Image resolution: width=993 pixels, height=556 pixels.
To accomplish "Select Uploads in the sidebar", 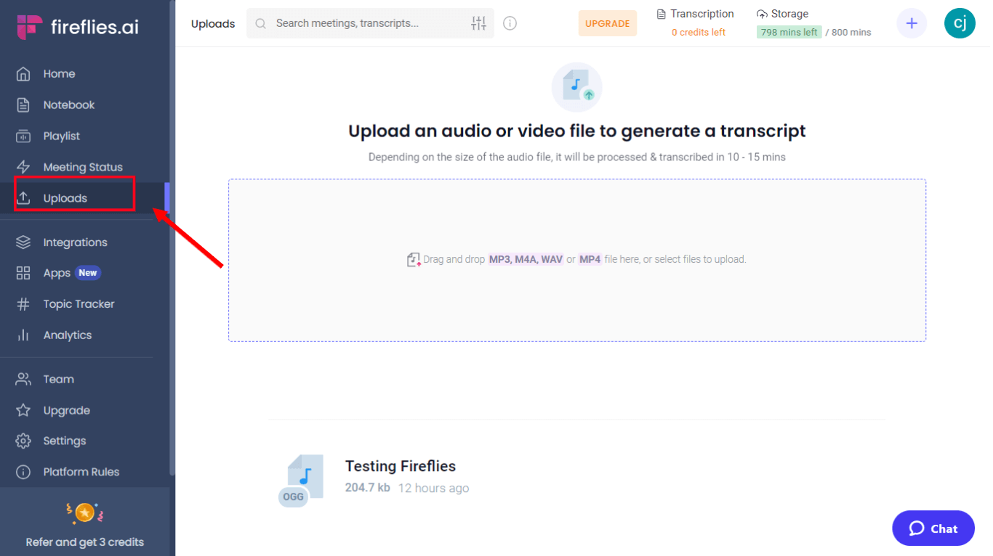I will 65,198.
